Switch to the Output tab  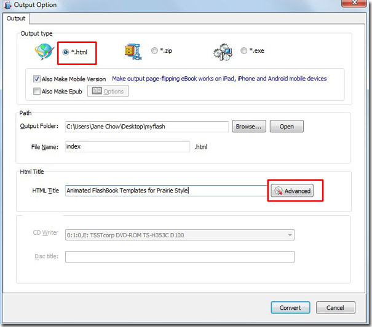tap(15, 18)
